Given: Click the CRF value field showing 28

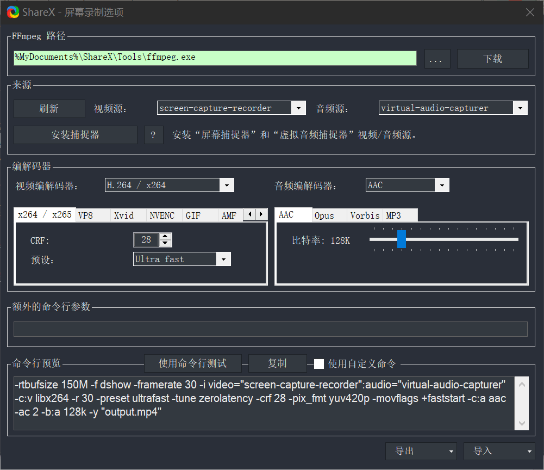Looking at the screenshot, I should coord(146,240).
